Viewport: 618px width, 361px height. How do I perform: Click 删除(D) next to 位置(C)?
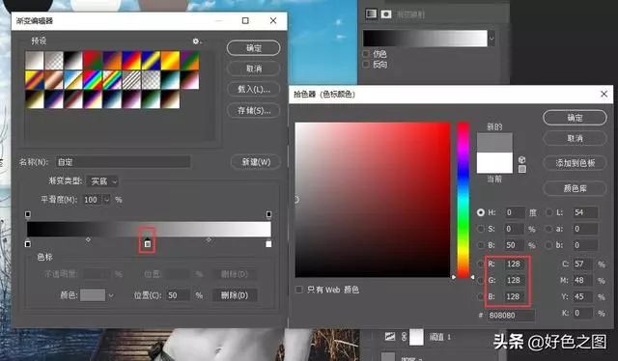pos(235,295)
